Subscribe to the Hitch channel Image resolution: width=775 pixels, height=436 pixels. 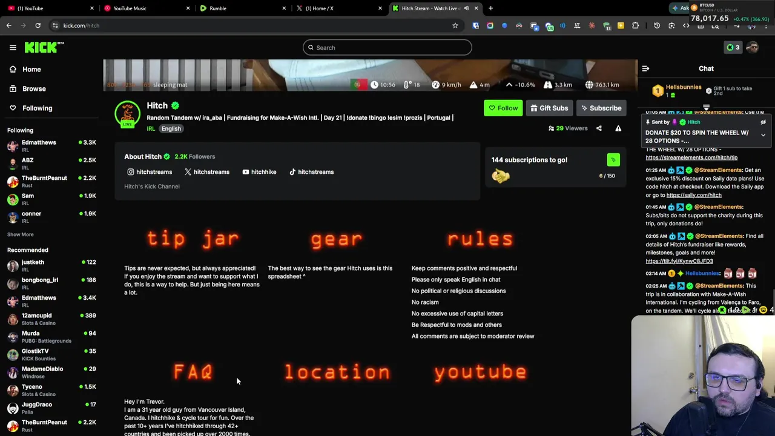[601, 108]
